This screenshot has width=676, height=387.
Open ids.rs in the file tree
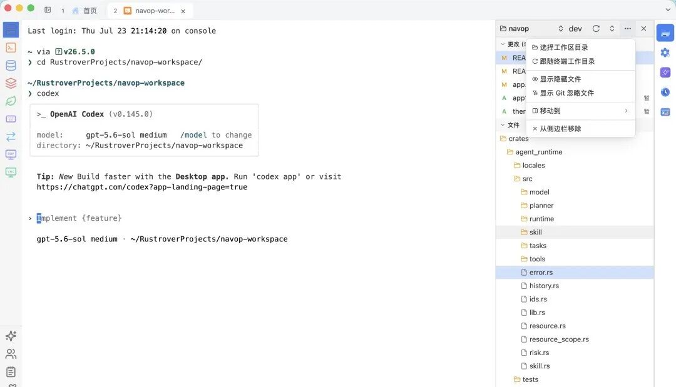pos(575,299)
